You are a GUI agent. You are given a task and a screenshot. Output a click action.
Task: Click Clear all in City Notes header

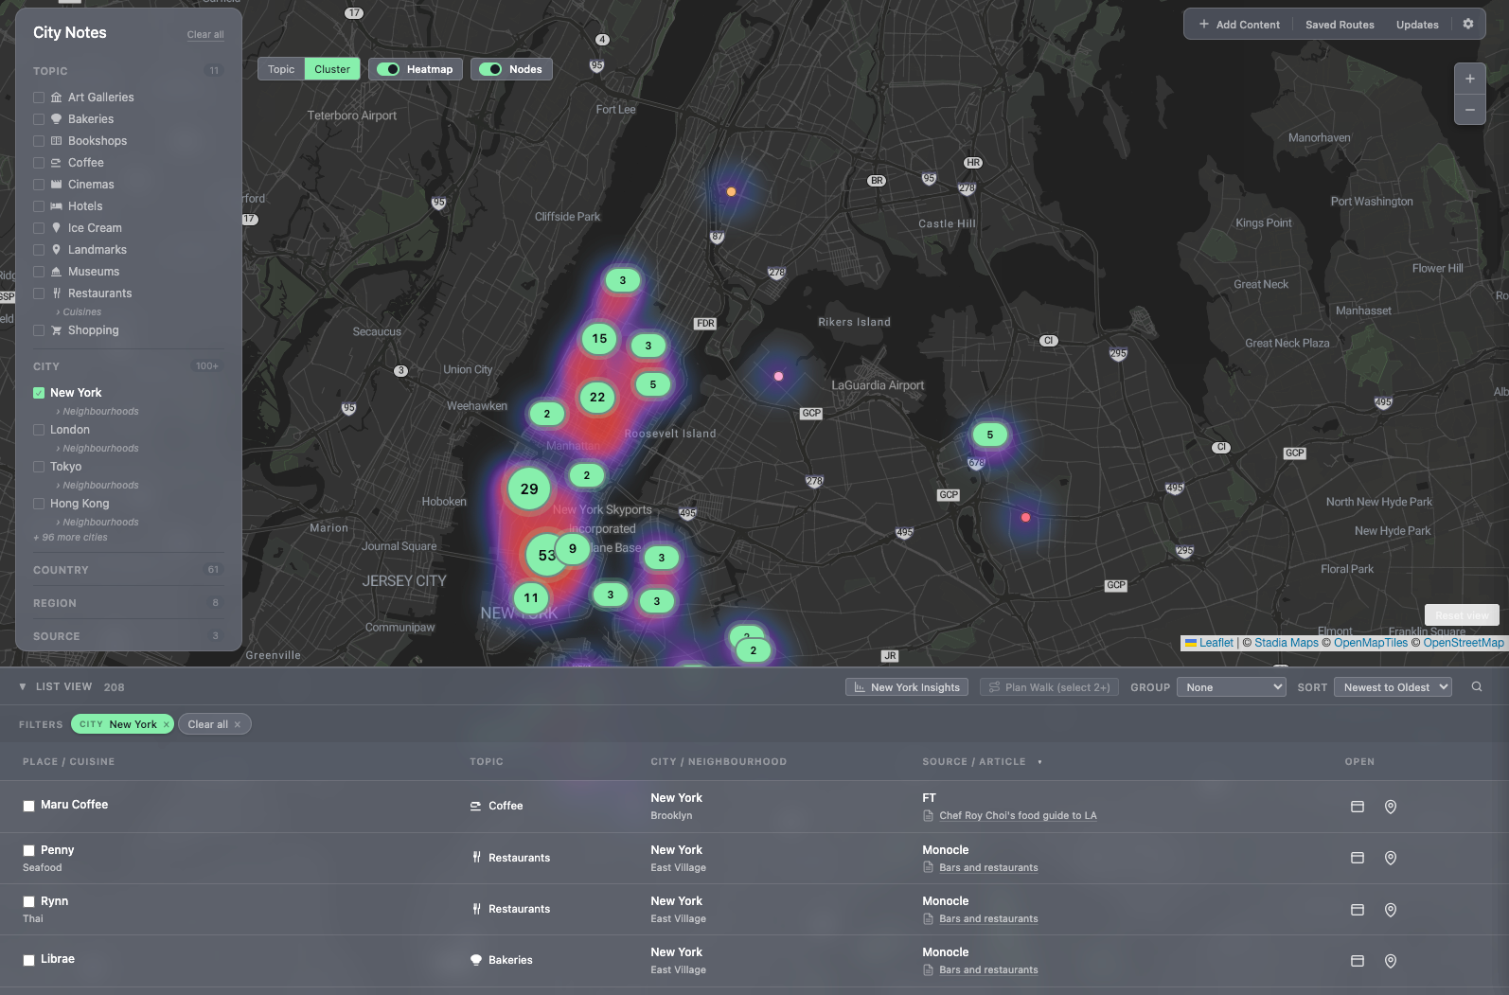(205, 34)
